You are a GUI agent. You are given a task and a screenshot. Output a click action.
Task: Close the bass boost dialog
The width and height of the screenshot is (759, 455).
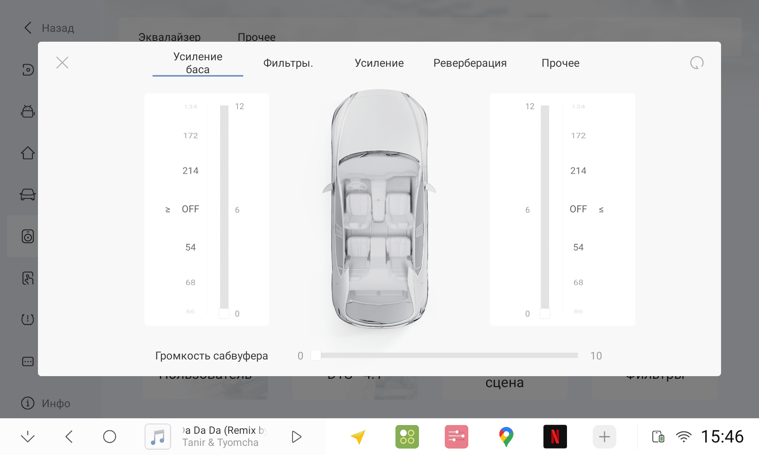(62, 63)
